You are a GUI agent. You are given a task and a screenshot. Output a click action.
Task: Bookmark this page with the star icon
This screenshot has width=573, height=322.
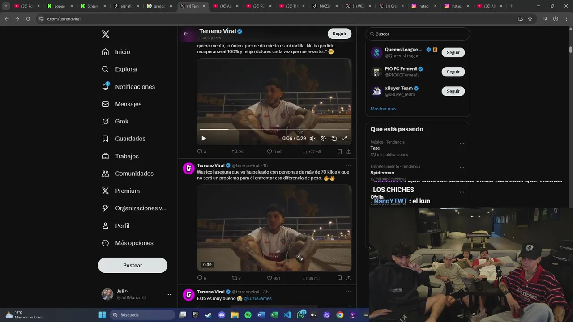(530, 19)
